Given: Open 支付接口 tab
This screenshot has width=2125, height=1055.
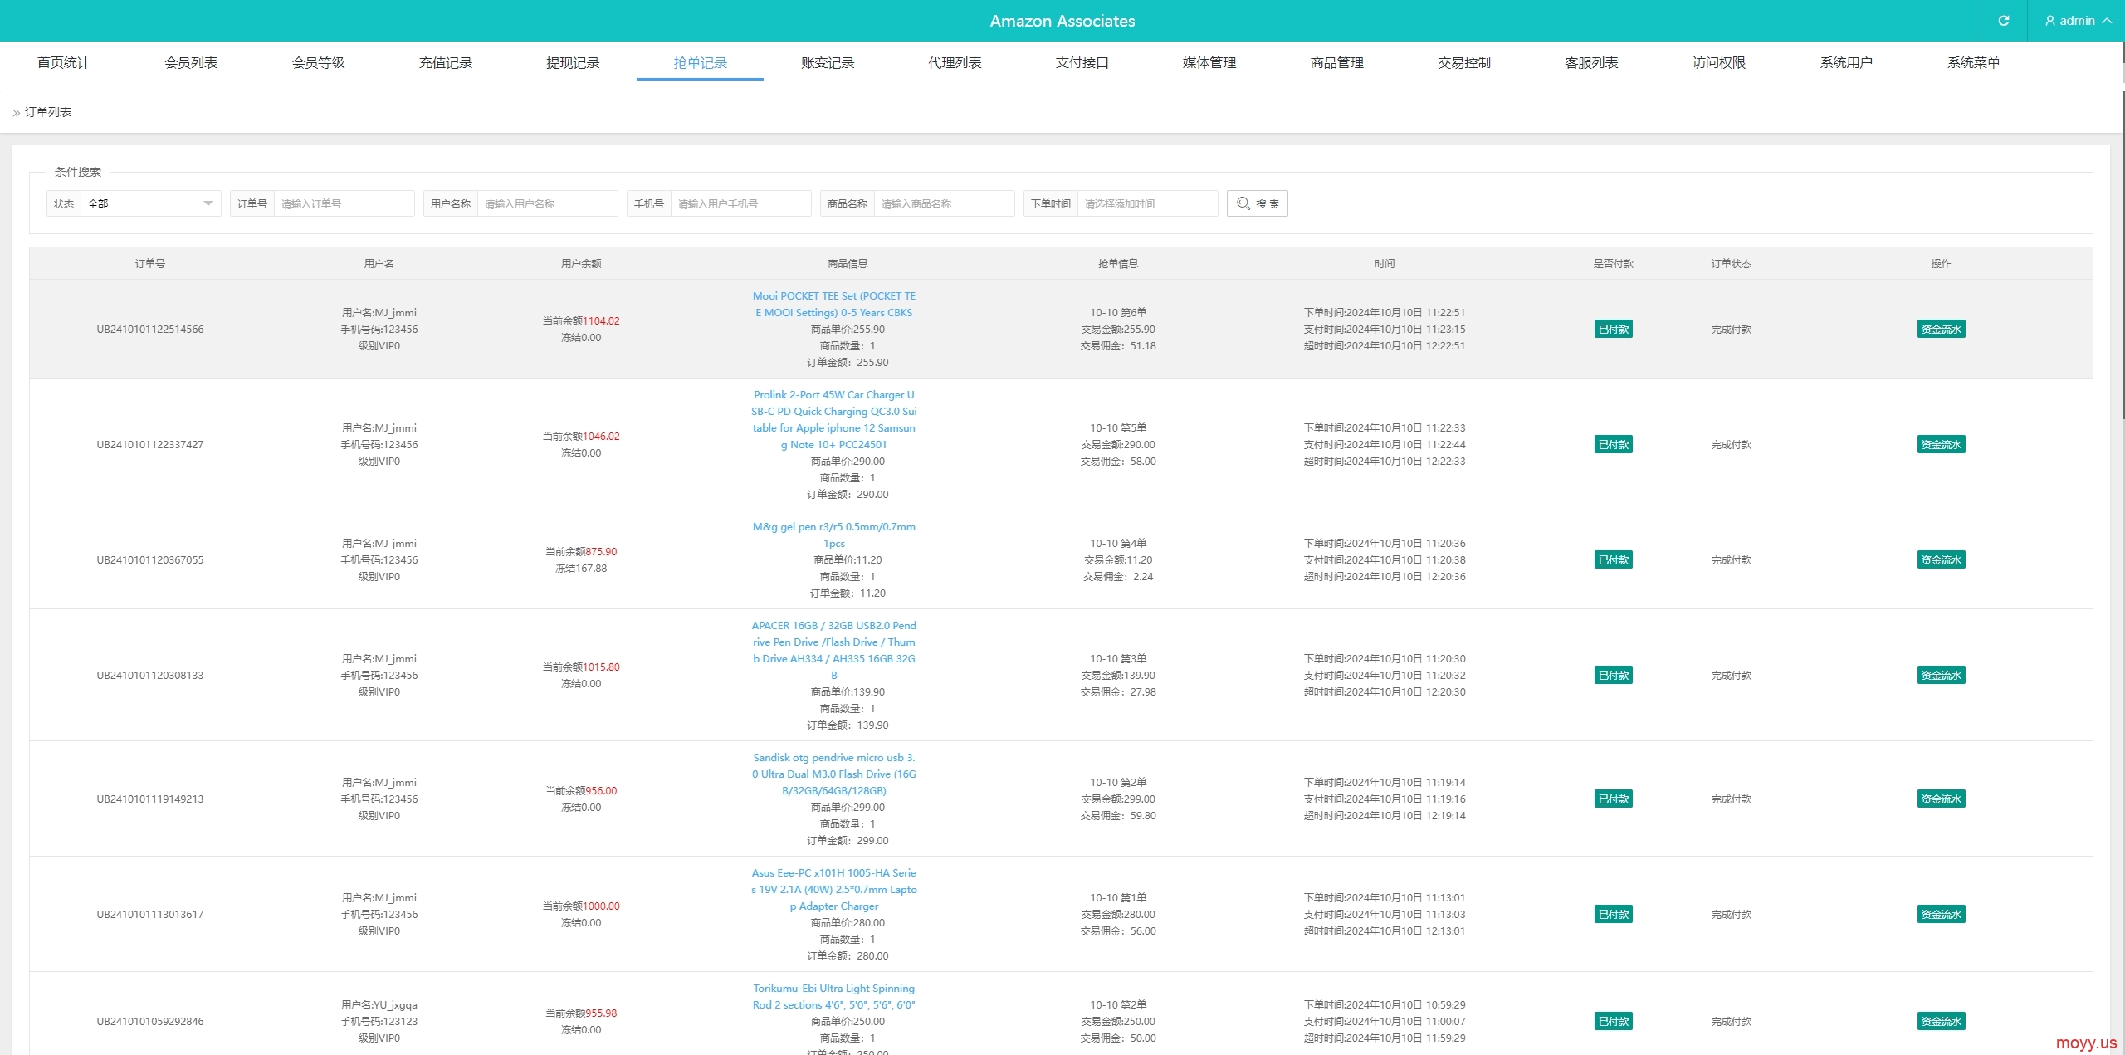Looking at the screenshot, I should pos(1082,62).
